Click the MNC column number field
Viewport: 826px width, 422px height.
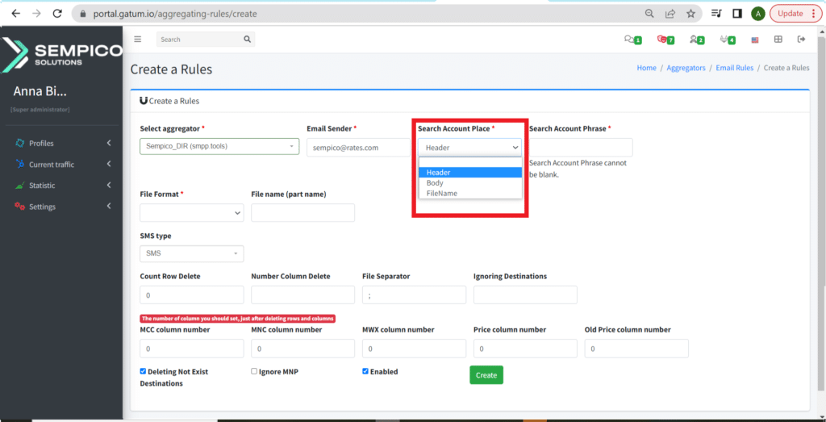303,349
